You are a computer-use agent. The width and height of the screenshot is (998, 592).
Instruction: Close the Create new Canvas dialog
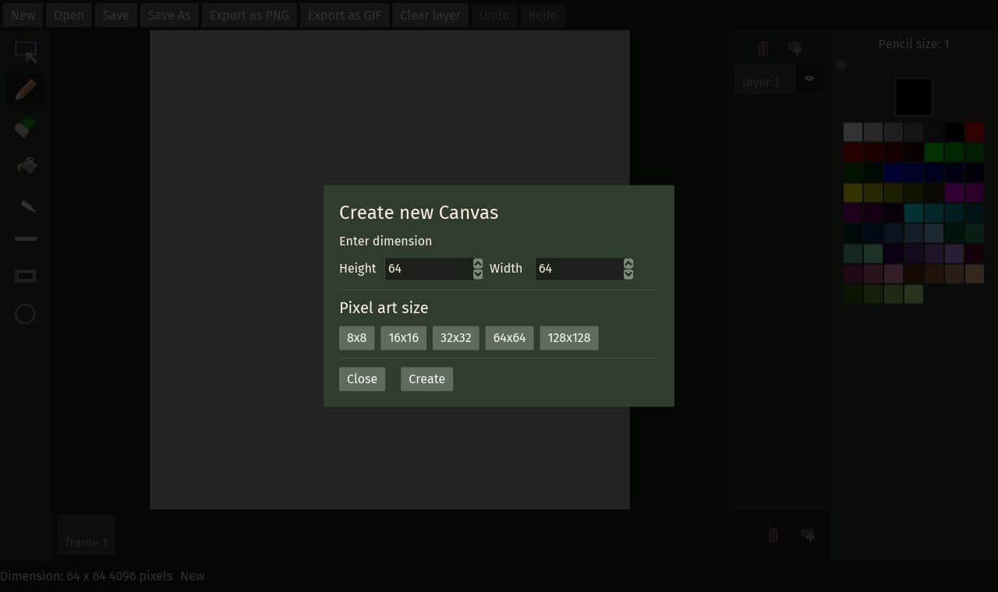(362, 379)
